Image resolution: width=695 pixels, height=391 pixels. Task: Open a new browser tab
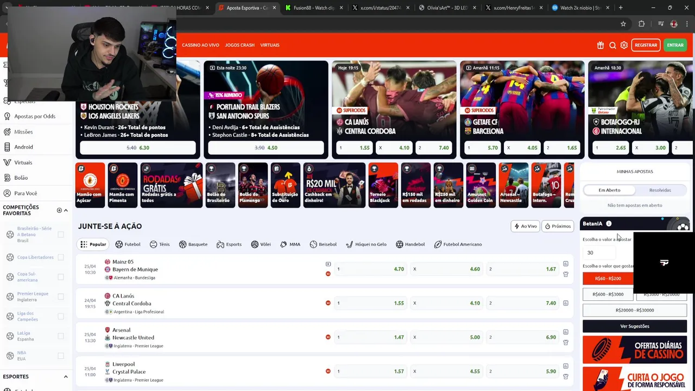tap(621, 8)
